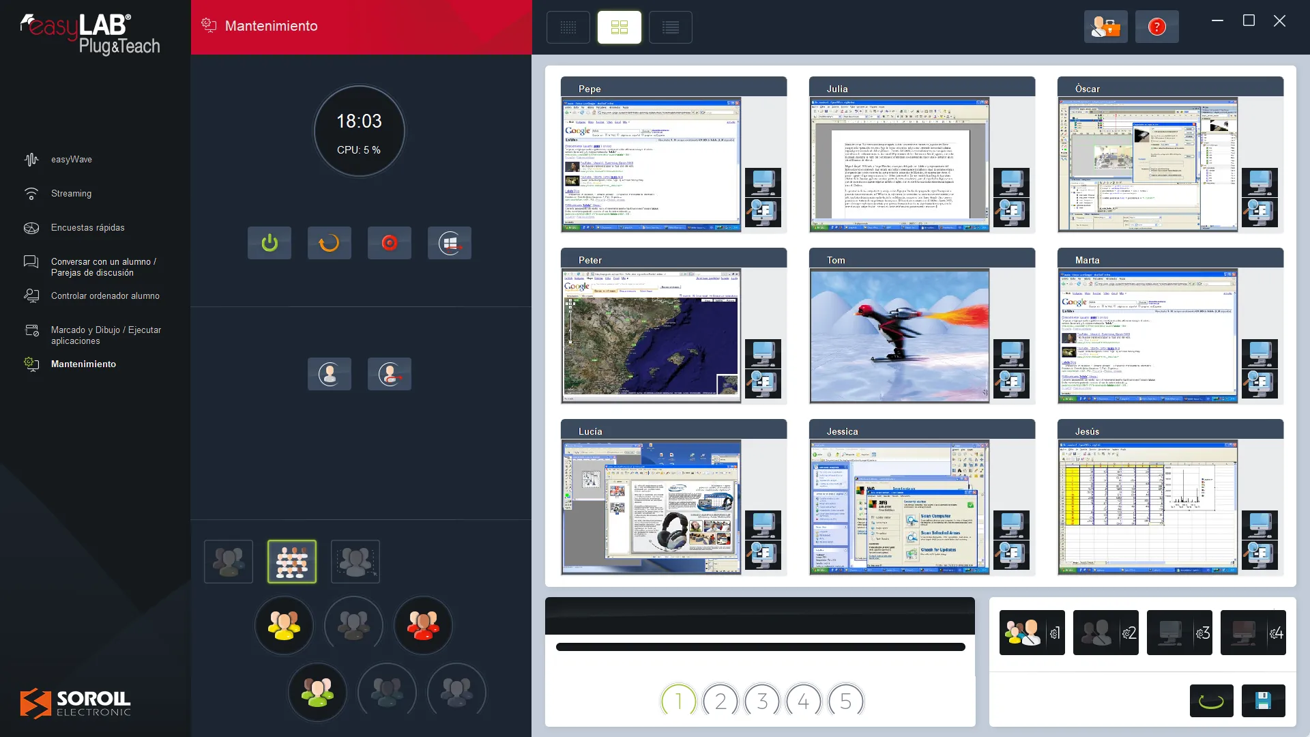1310x737 pixels.
Task: Click the blue floppy disk save icon
Action: point(1263,701)
